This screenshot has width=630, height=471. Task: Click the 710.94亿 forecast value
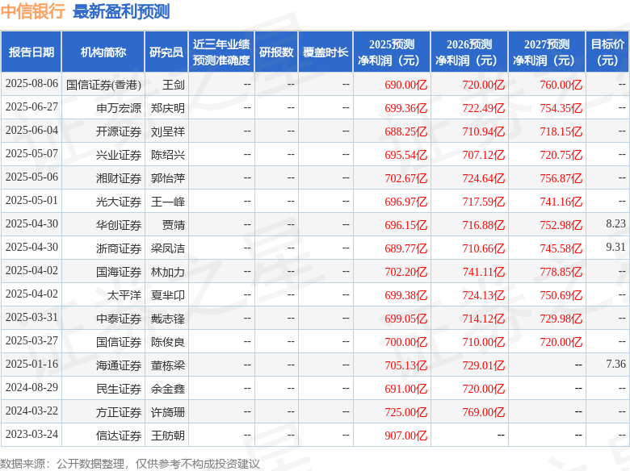pos(483,131)
